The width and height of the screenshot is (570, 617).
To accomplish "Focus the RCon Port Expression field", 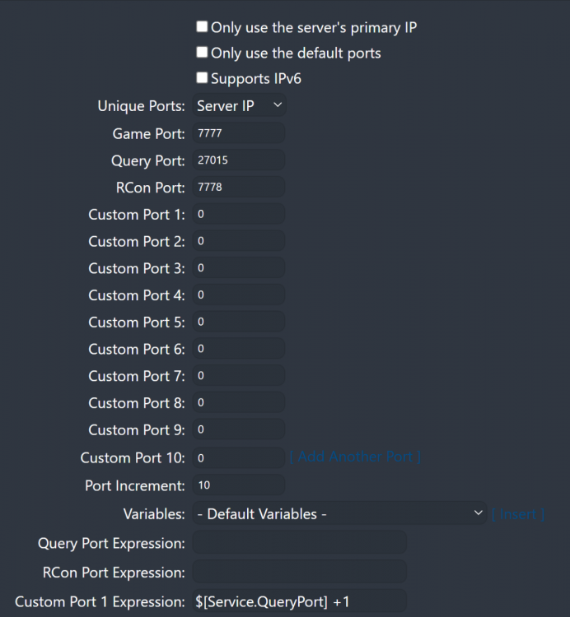I will coord(299,573).
